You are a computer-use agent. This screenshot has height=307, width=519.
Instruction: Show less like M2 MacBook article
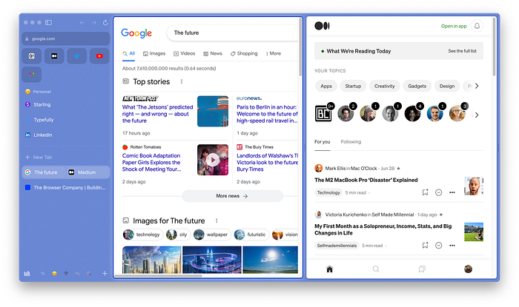[439, 192]
